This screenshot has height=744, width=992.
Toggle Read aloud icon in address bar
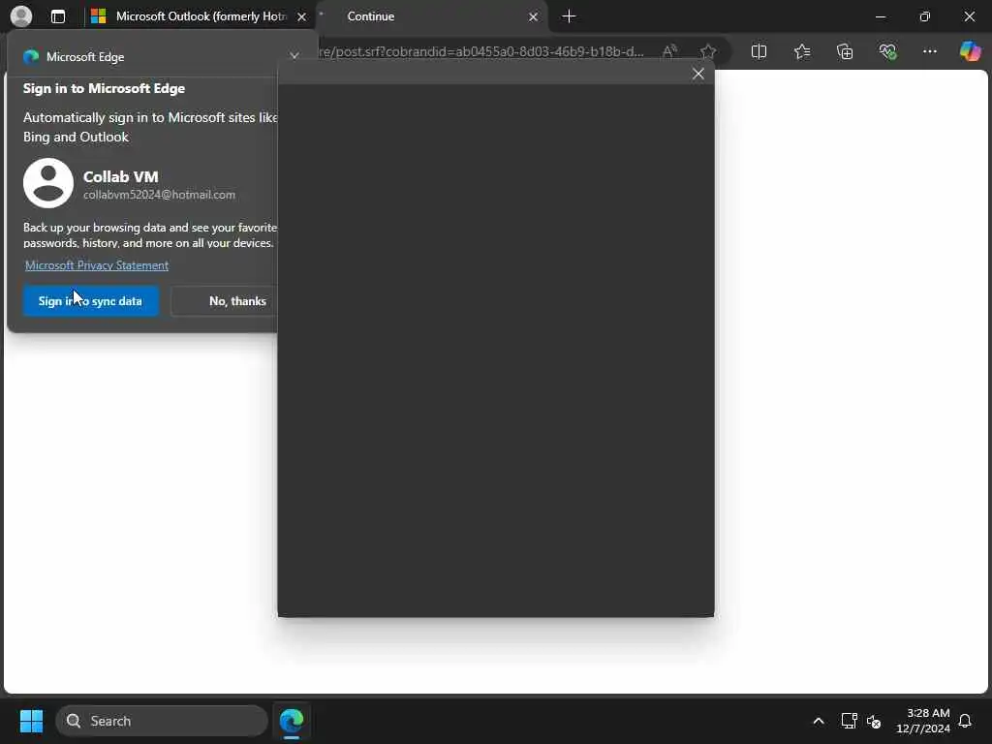669,51
